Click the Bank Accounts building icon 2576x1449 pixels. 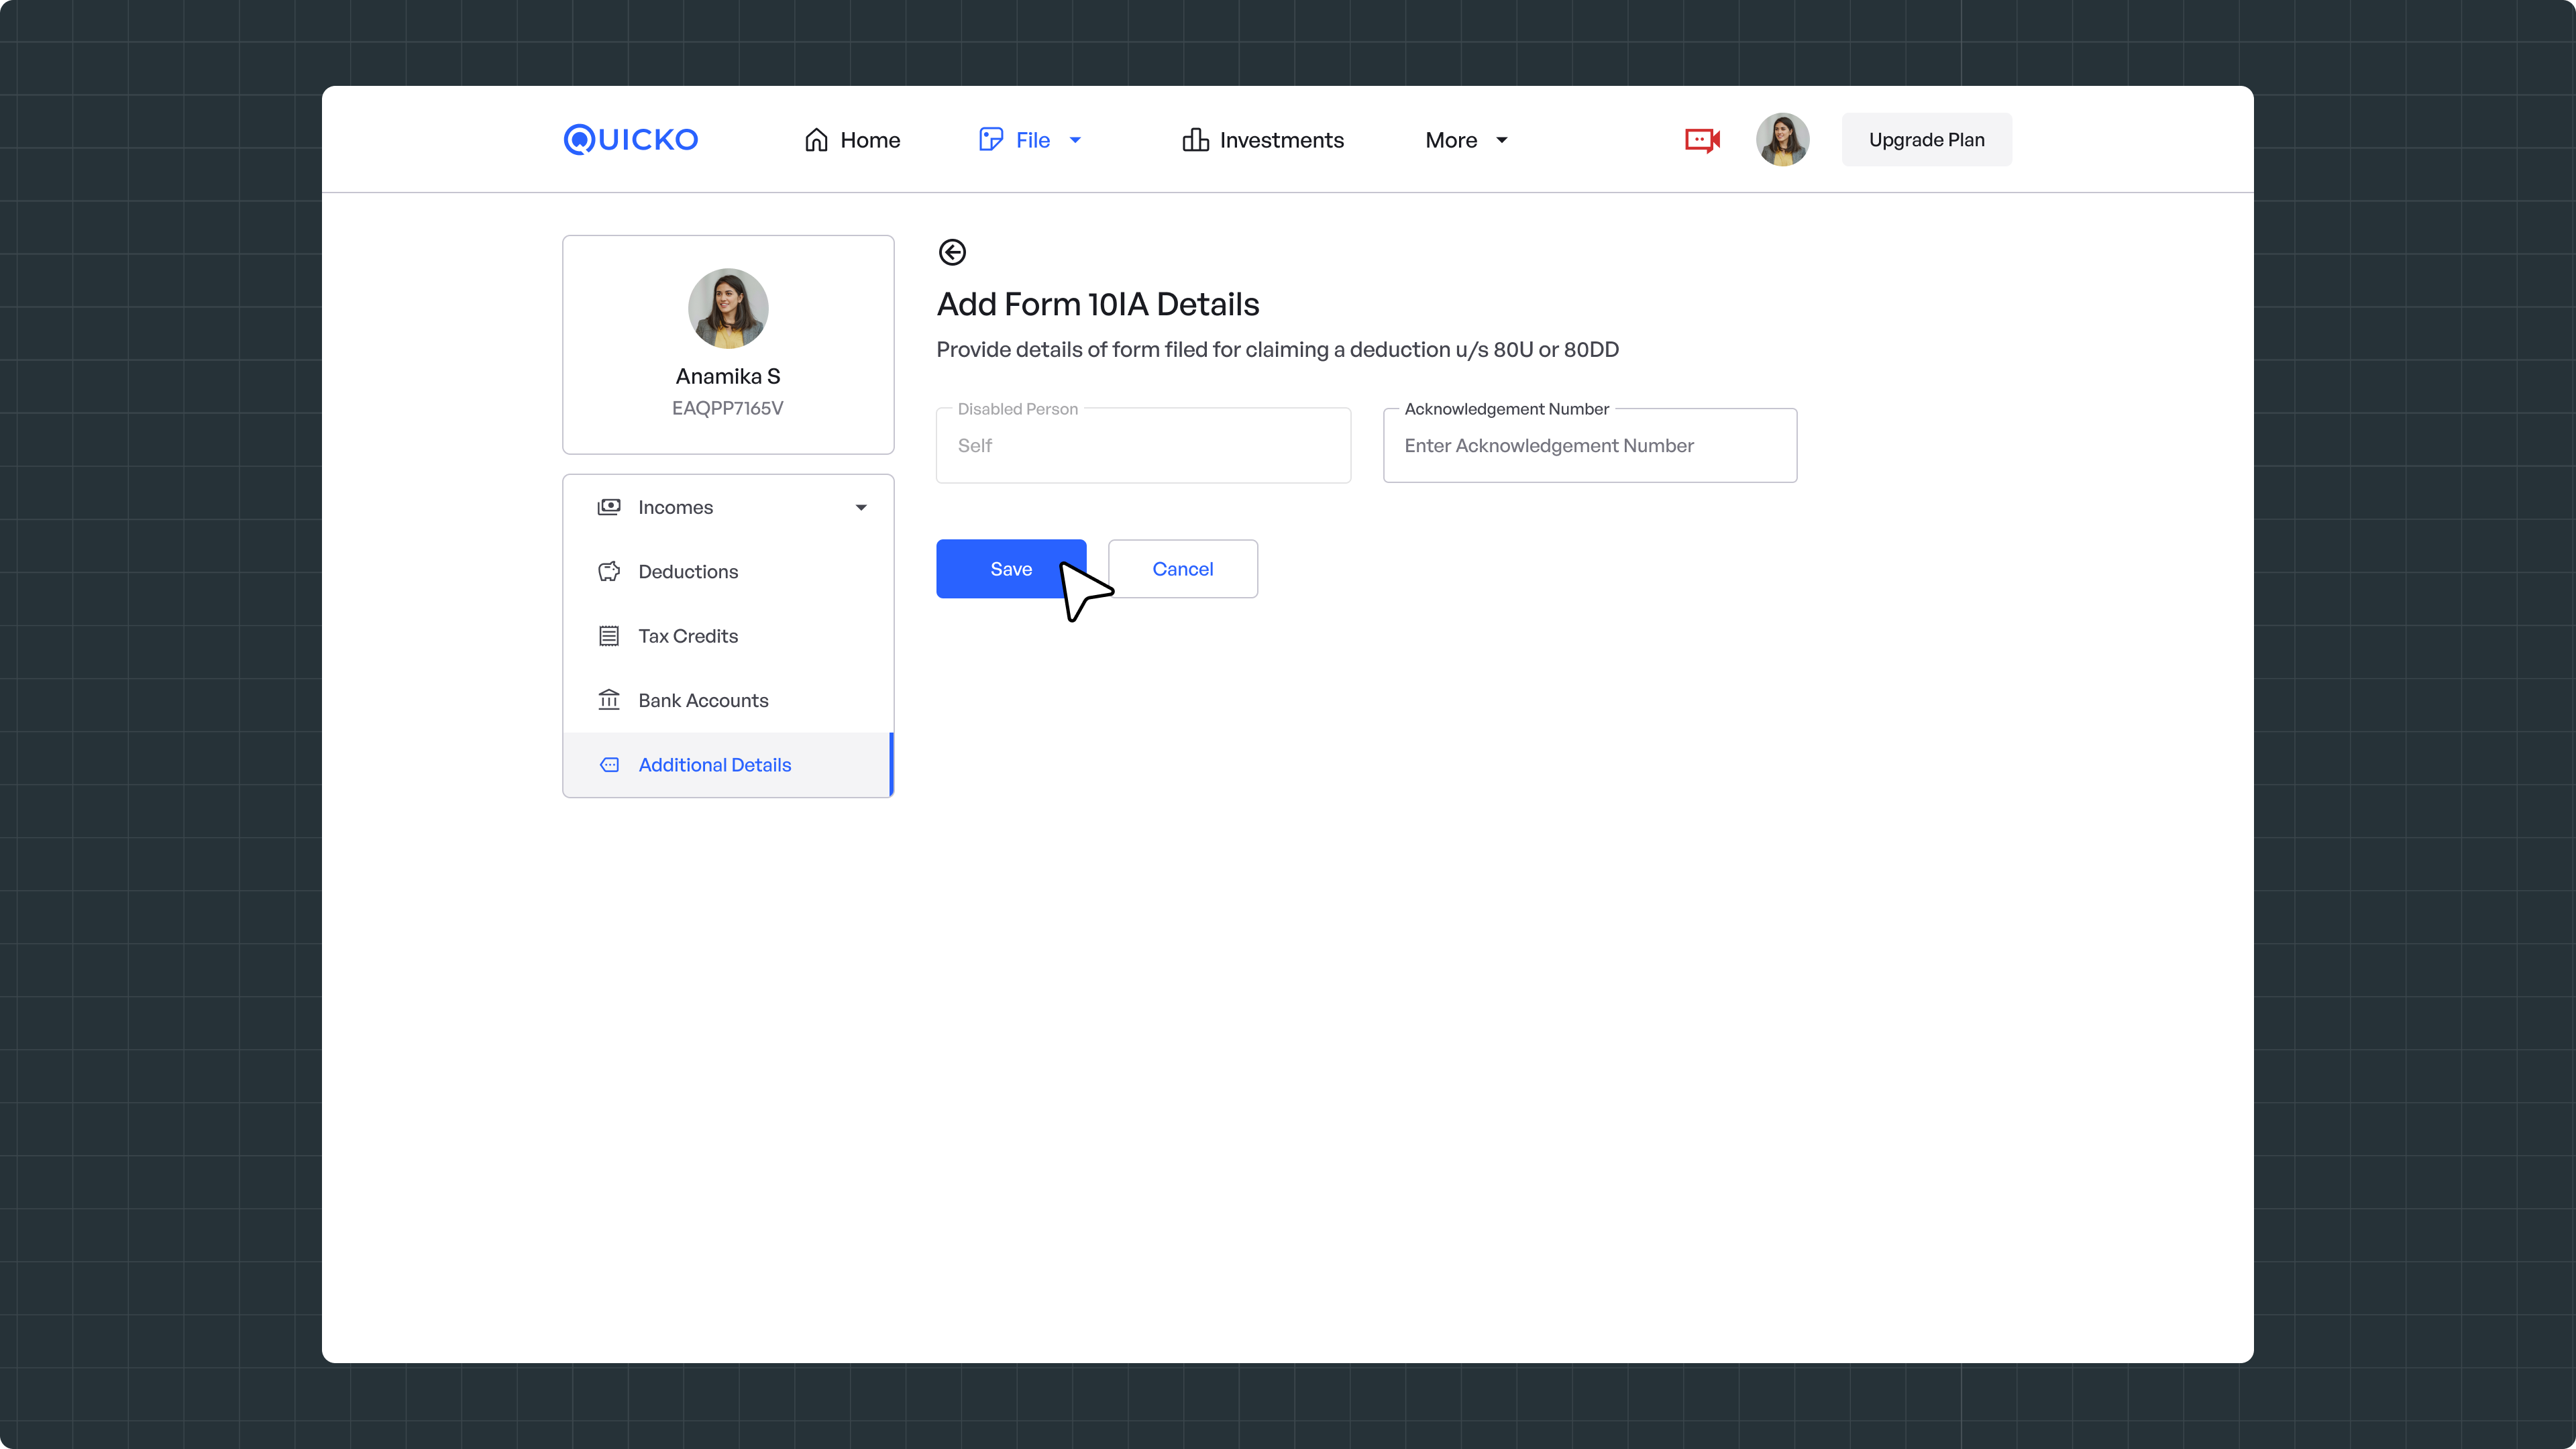coord(609,700)
